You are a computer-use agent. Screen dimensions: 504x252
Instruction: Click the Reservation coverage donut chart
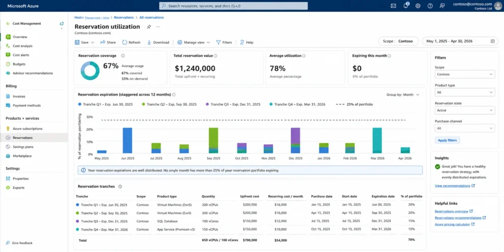click(90, 71)
